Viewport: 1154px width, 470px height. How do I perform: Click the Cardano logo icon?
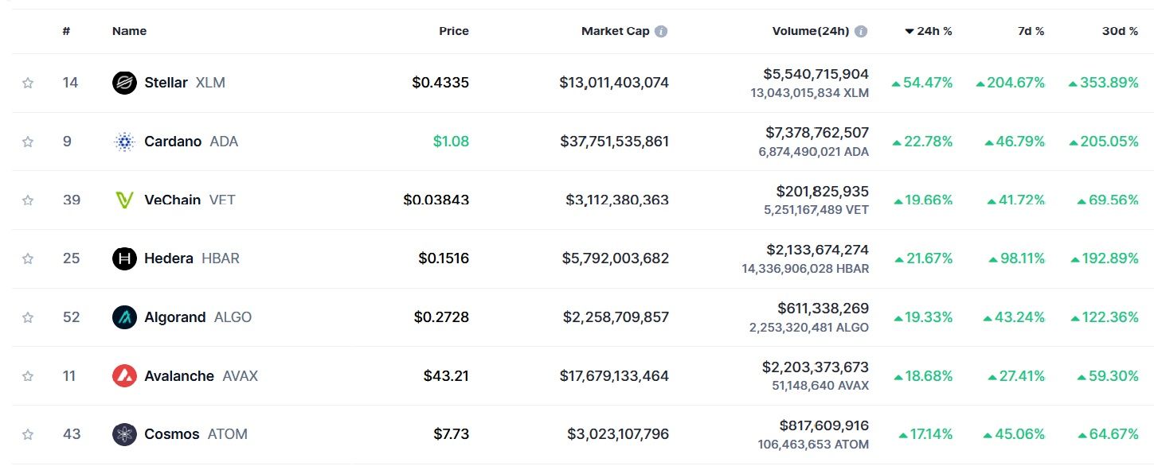[124, 142]
